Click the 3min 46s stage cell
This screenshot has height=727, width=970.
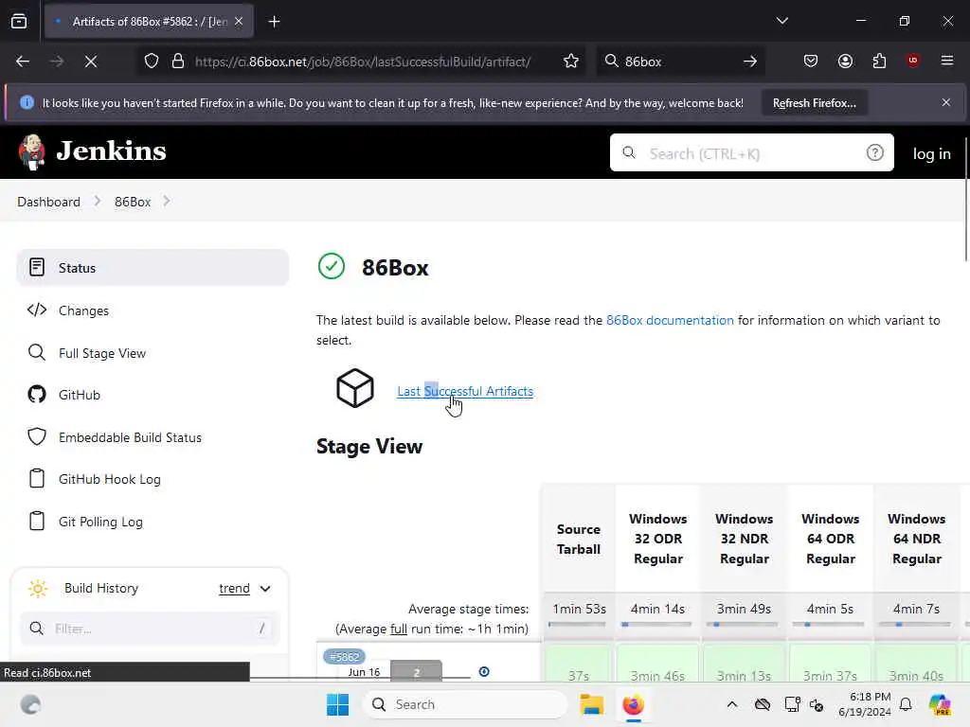[657, 665]
